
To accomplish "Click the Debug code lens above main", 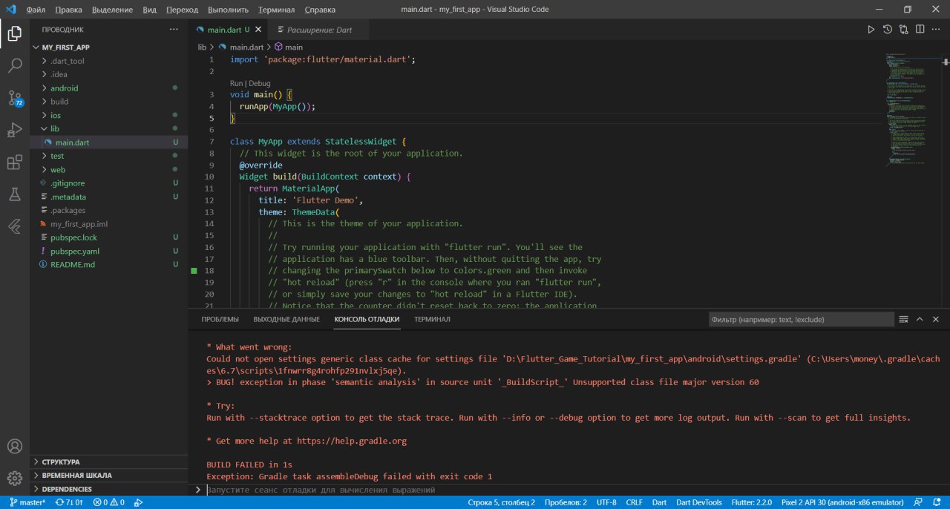I will click(260, 84).
